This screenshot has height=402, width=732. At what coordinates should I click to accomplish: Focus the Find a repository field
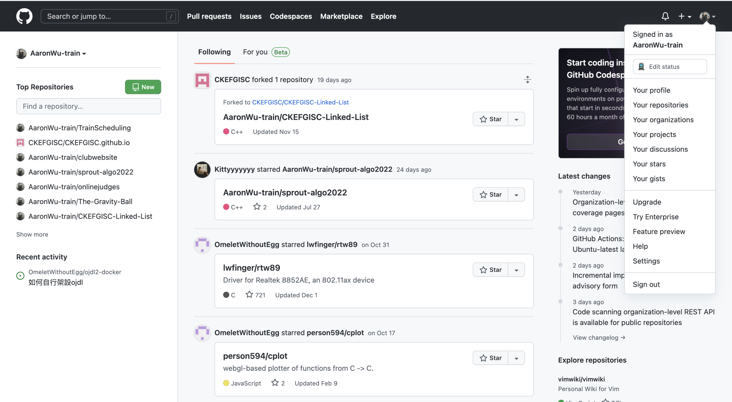pos(88,106)
